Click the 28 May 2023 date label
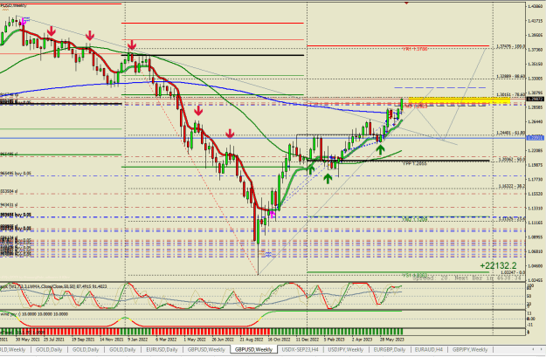 (392, 340)
